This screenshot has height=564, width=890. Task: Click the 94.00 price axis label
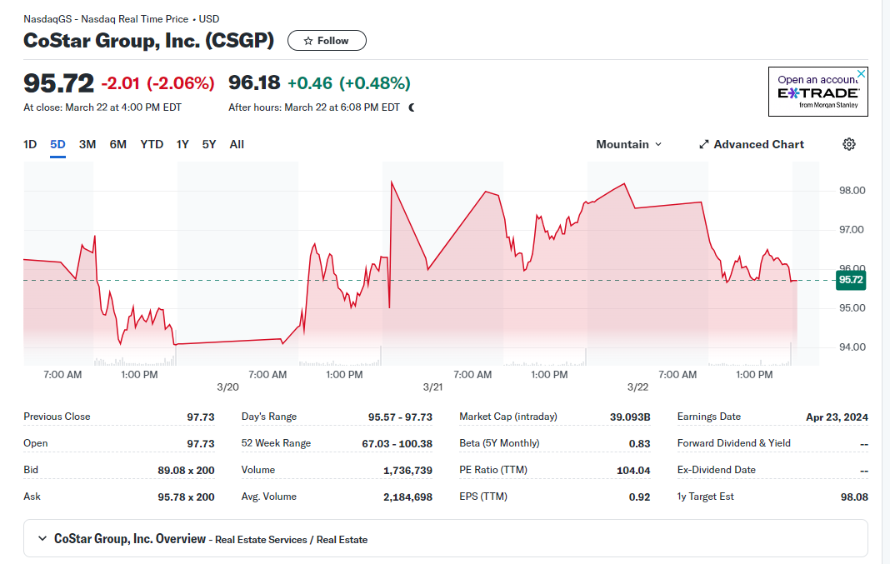(852, 347)
